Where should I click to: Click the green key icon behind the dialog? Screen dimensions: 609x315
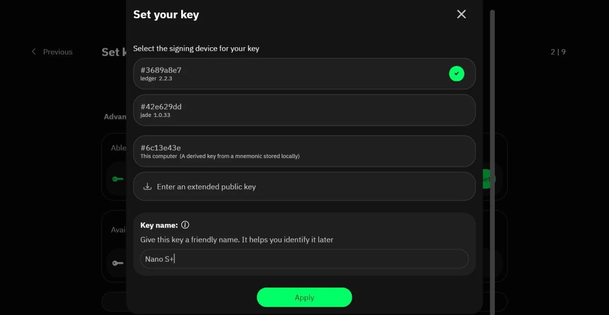click(x=118, y=179)
